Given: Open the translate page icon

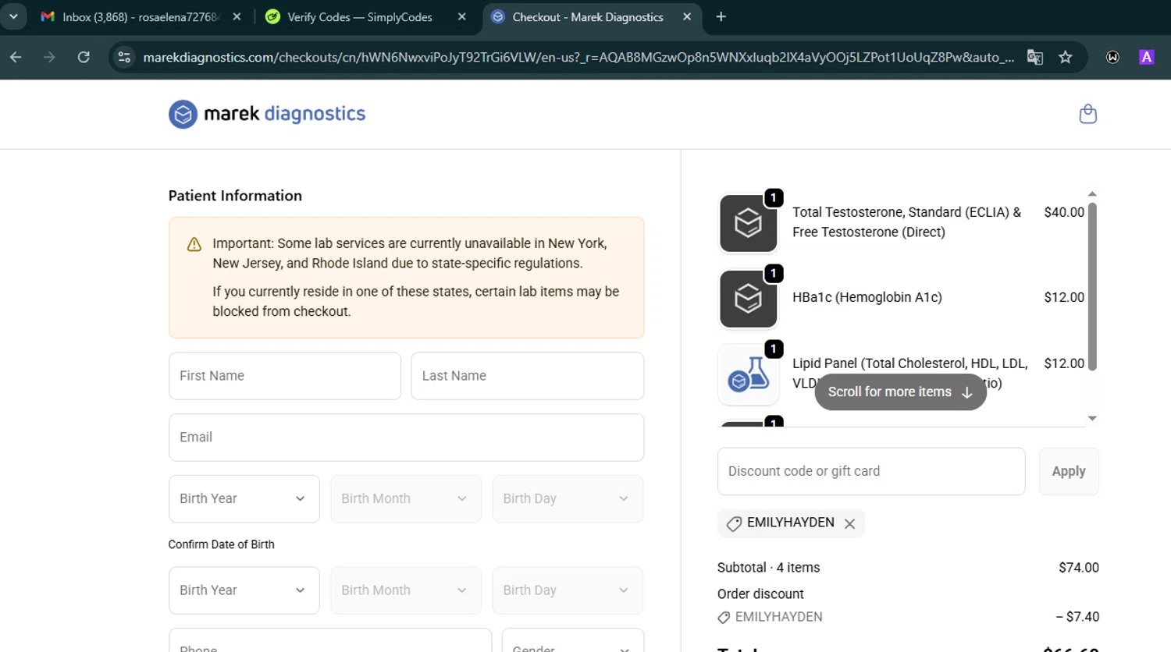Looking at the screenshot, I should [x=1035, y=57].
